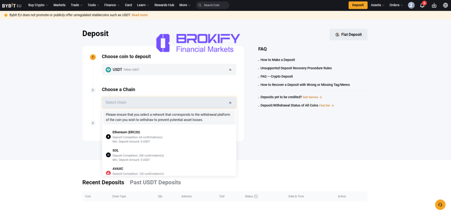Open the language globe icon
The height and width of the screenshot is (213, 451).
tap(445, 5)
